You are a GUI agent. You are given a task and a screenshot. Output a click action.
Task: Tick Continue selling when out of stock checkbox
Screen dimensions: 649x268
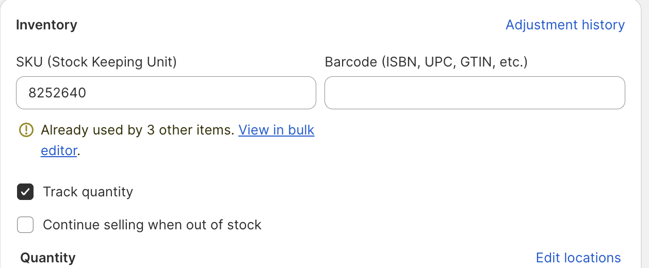click(25, 225)
